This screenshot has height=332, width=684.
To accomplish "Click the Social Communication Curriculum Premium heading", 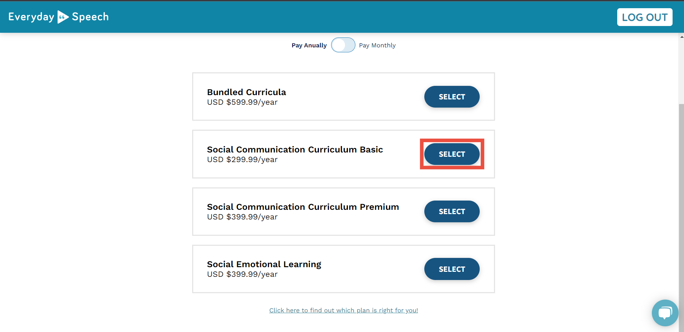I will [303, 207].
